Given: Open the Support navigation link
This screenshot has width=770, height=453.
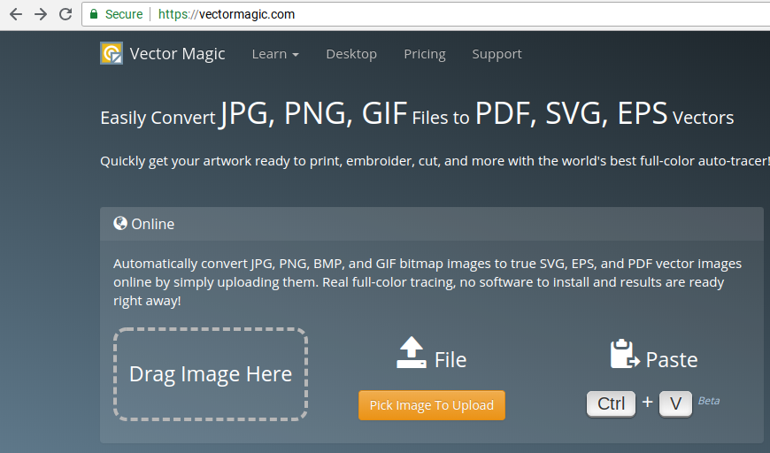Looking at the screenshot, I should tap(497, 54).
